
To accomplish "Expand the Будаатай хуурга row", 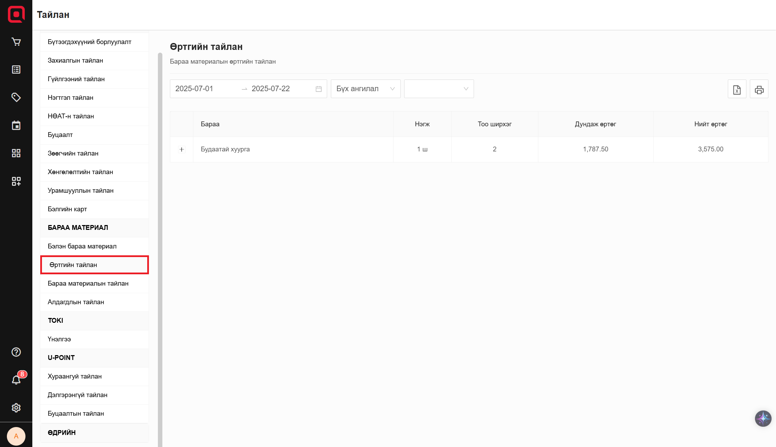I will 182,149.
